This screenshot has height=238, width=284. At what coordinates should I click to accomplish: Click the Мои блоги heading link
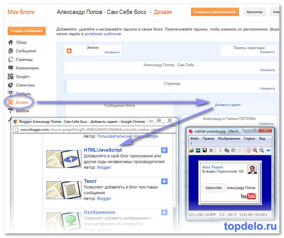[21, 12]
